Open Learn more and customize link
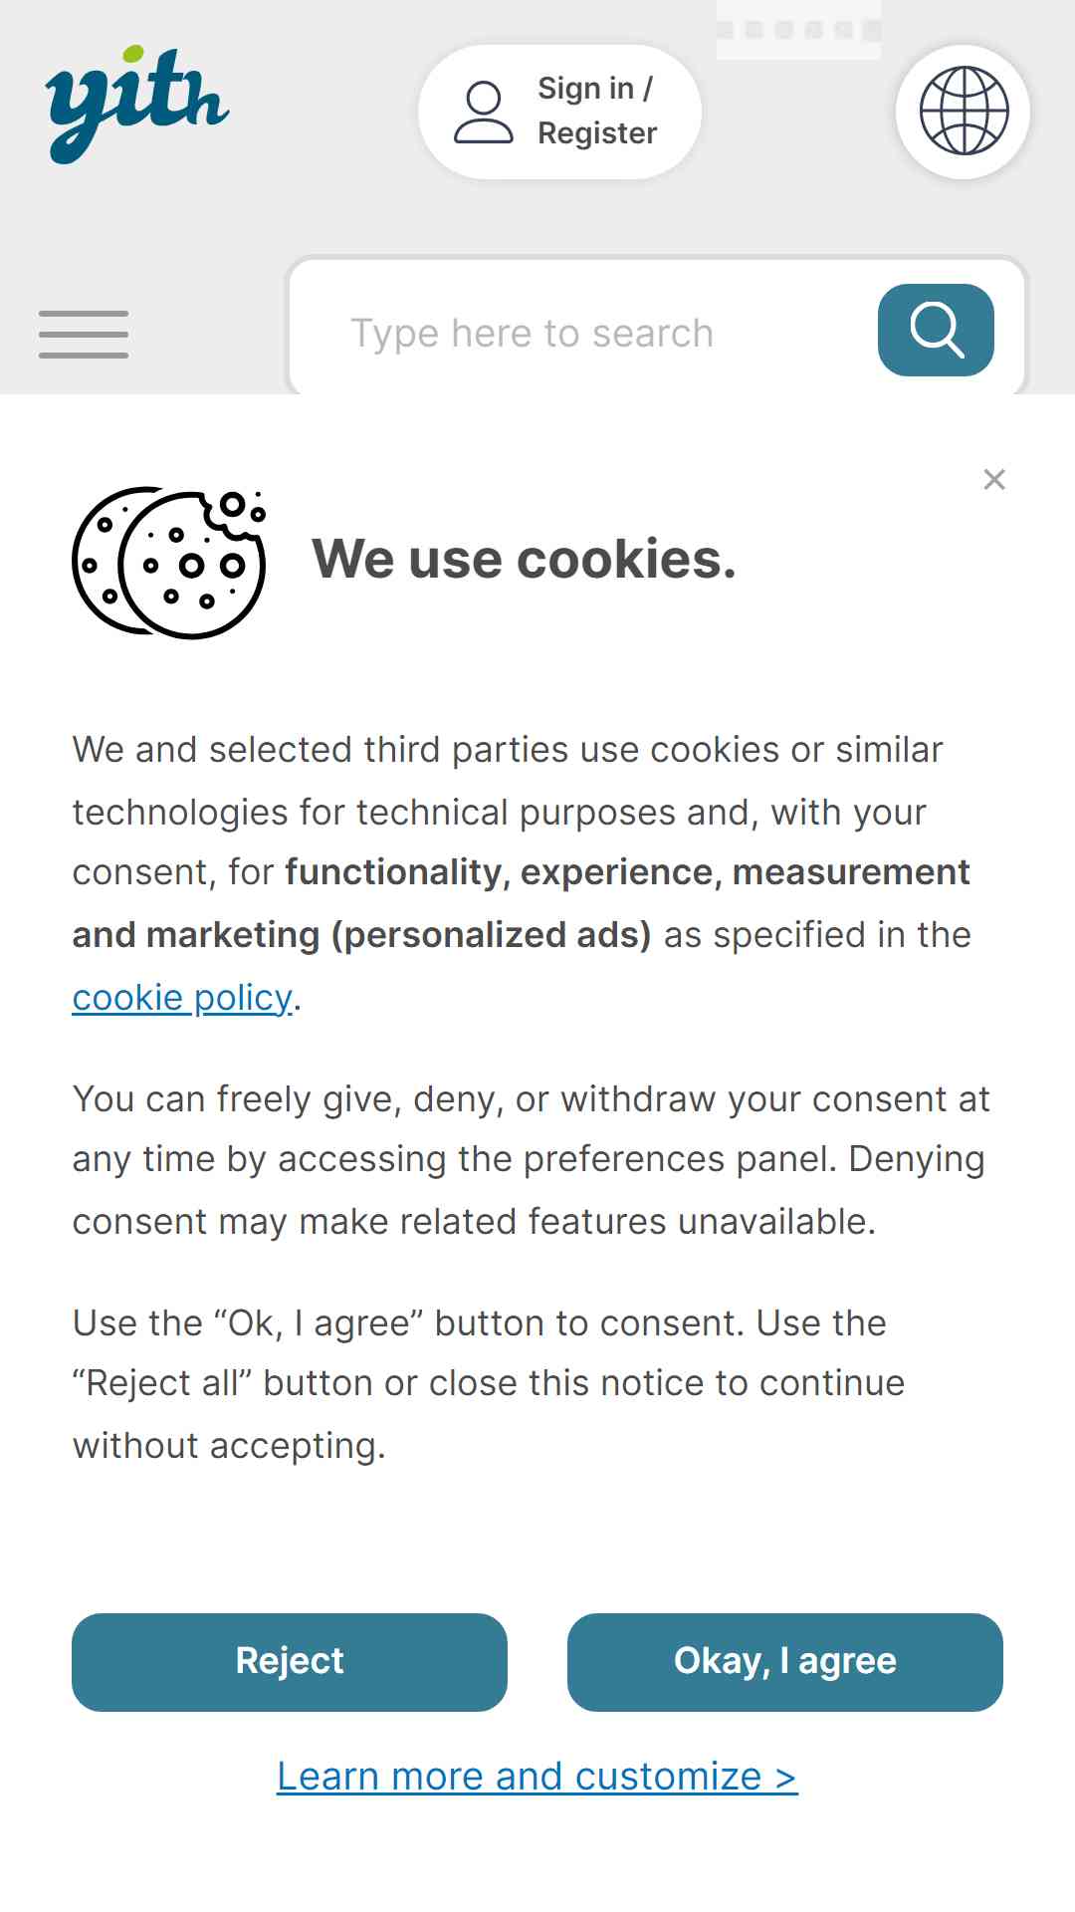Image resolution: width=1075 pixels, height=1912 pixels. click(537, 1777)
